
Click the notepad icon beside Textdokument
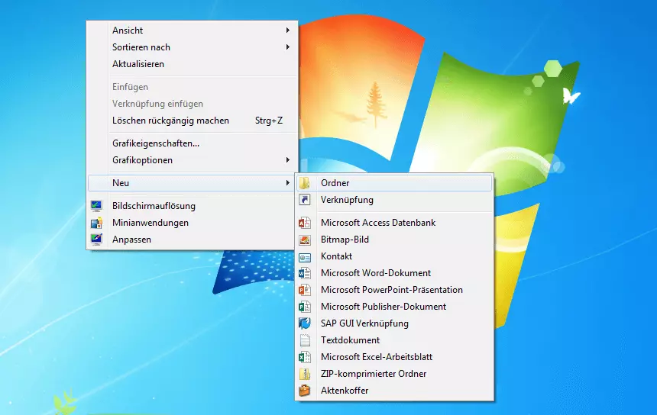point(305,340)
